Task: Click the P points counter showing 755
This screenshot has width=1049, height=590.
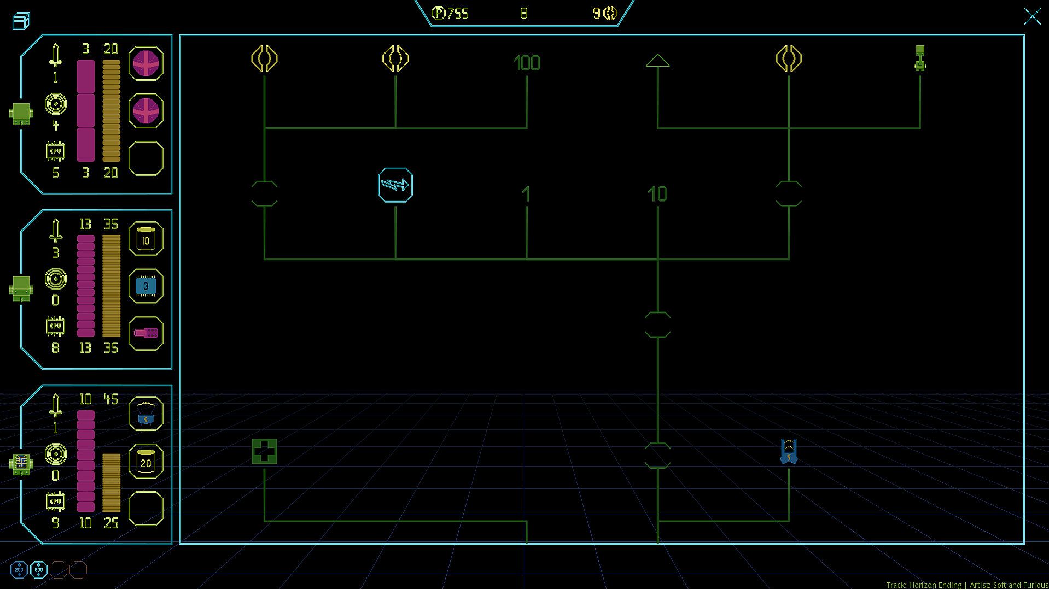Action: point(450,14)
